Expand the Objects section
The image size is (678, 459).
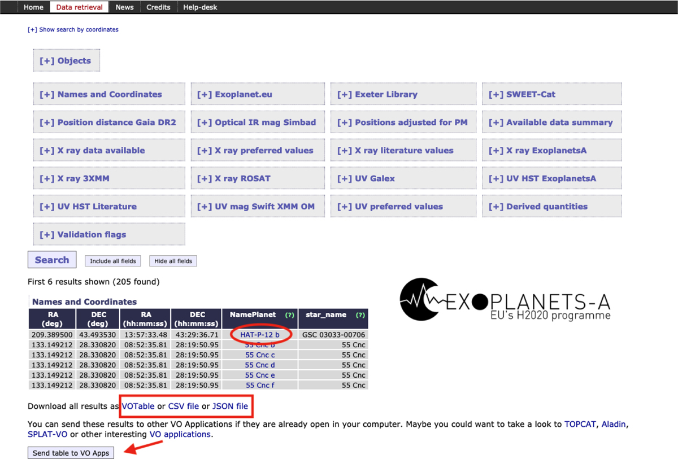tap(66, 60)
